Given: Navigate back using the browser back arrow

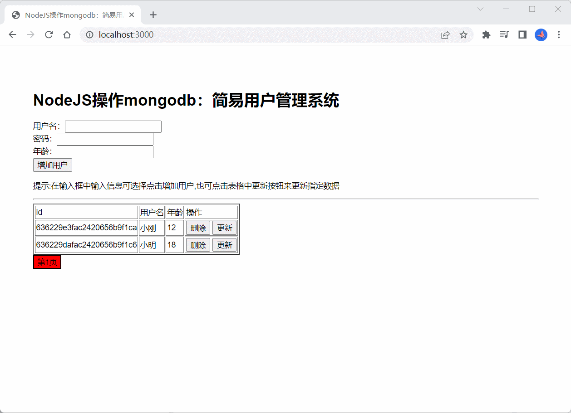Looking at the screenshot, I should click(x=12, y=34).
